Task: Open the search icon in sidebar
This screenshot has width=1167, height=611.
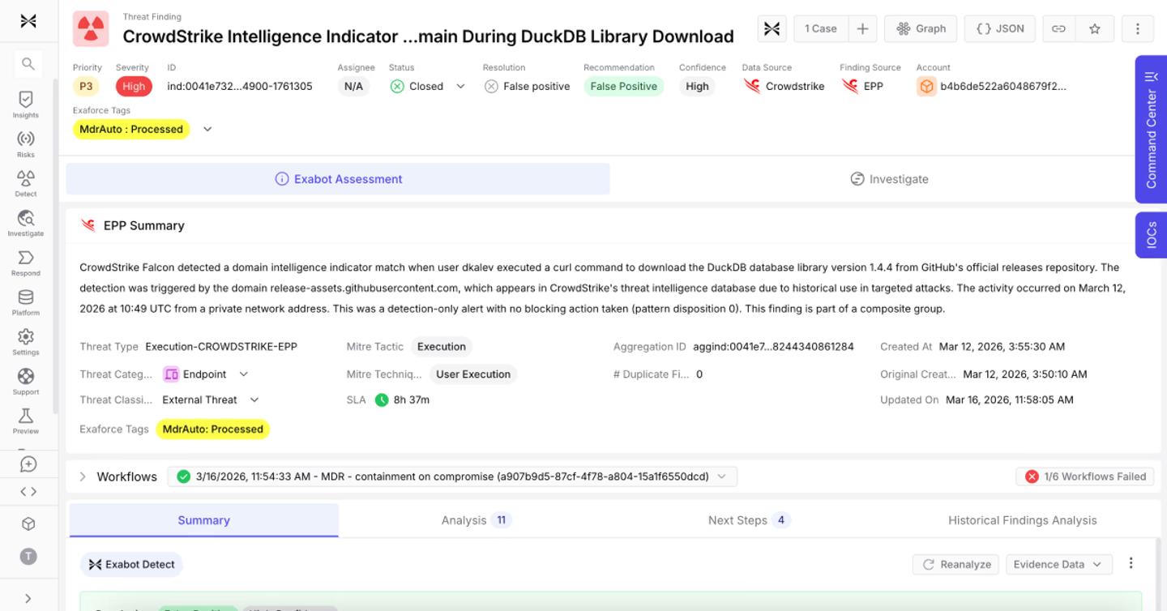Action: pos(28,63)
